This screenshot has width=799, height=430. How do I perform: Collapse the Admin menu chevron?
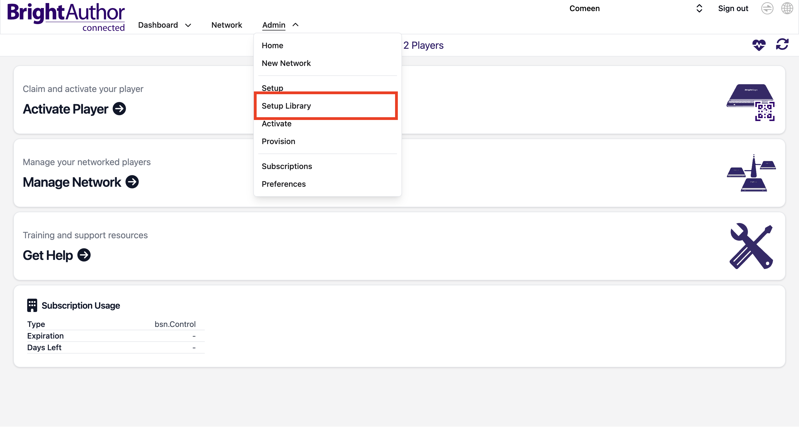(x=295, y=25)
